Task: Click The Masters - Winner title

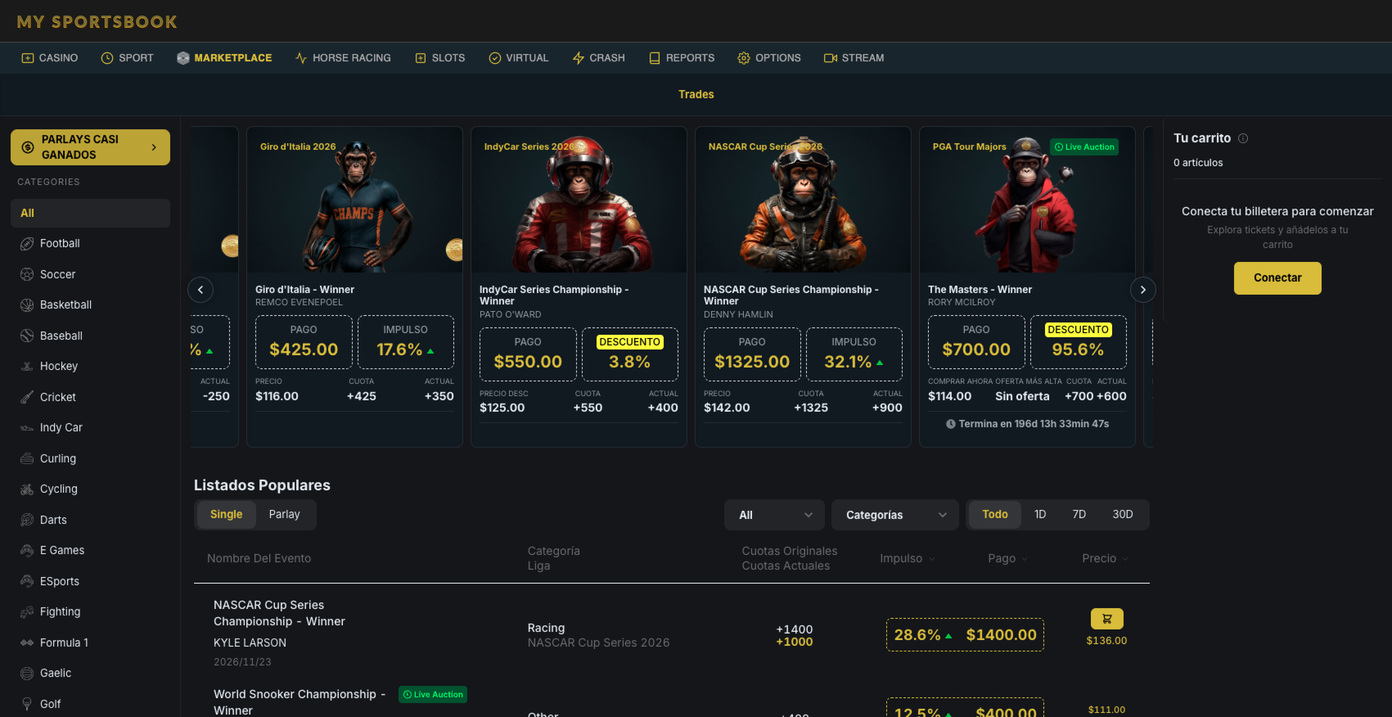Action: (x=980, y=290)
